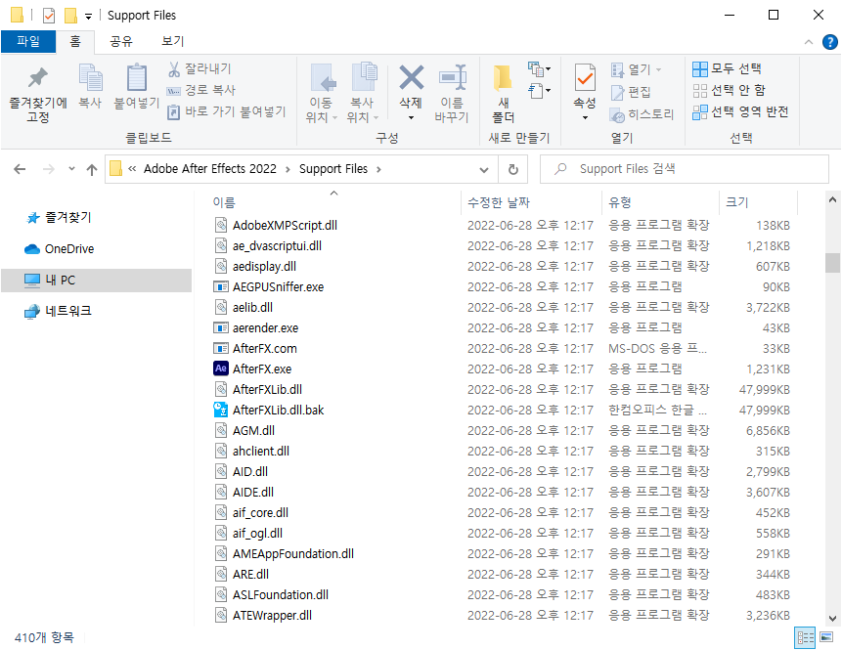Select the AfterFXLib.dll.bak file icon
Viewport: 842px width, 650px height.
221,411
